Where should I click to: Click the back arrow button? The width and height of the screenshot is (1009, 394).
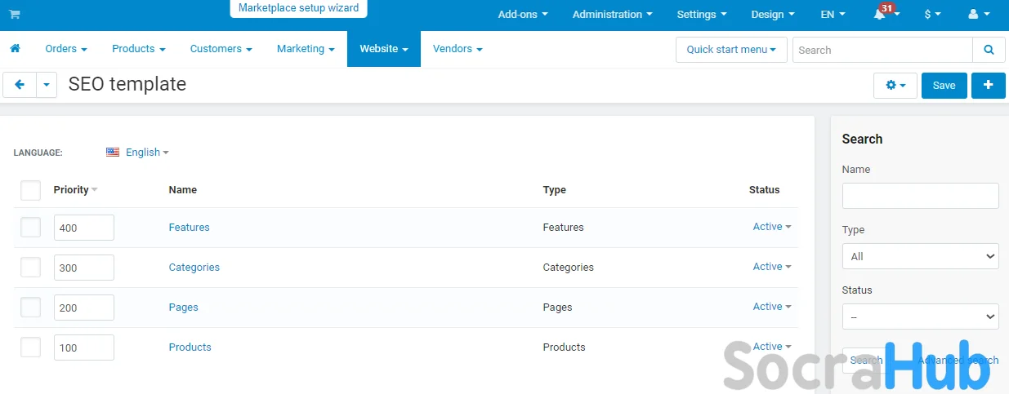(20, 85)
